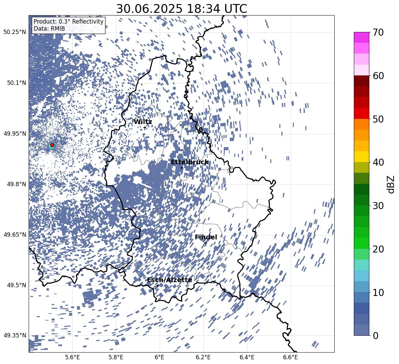Click the 6.6°E longitude label
Screen dimensions: 399x364
(x=290, y=357)
